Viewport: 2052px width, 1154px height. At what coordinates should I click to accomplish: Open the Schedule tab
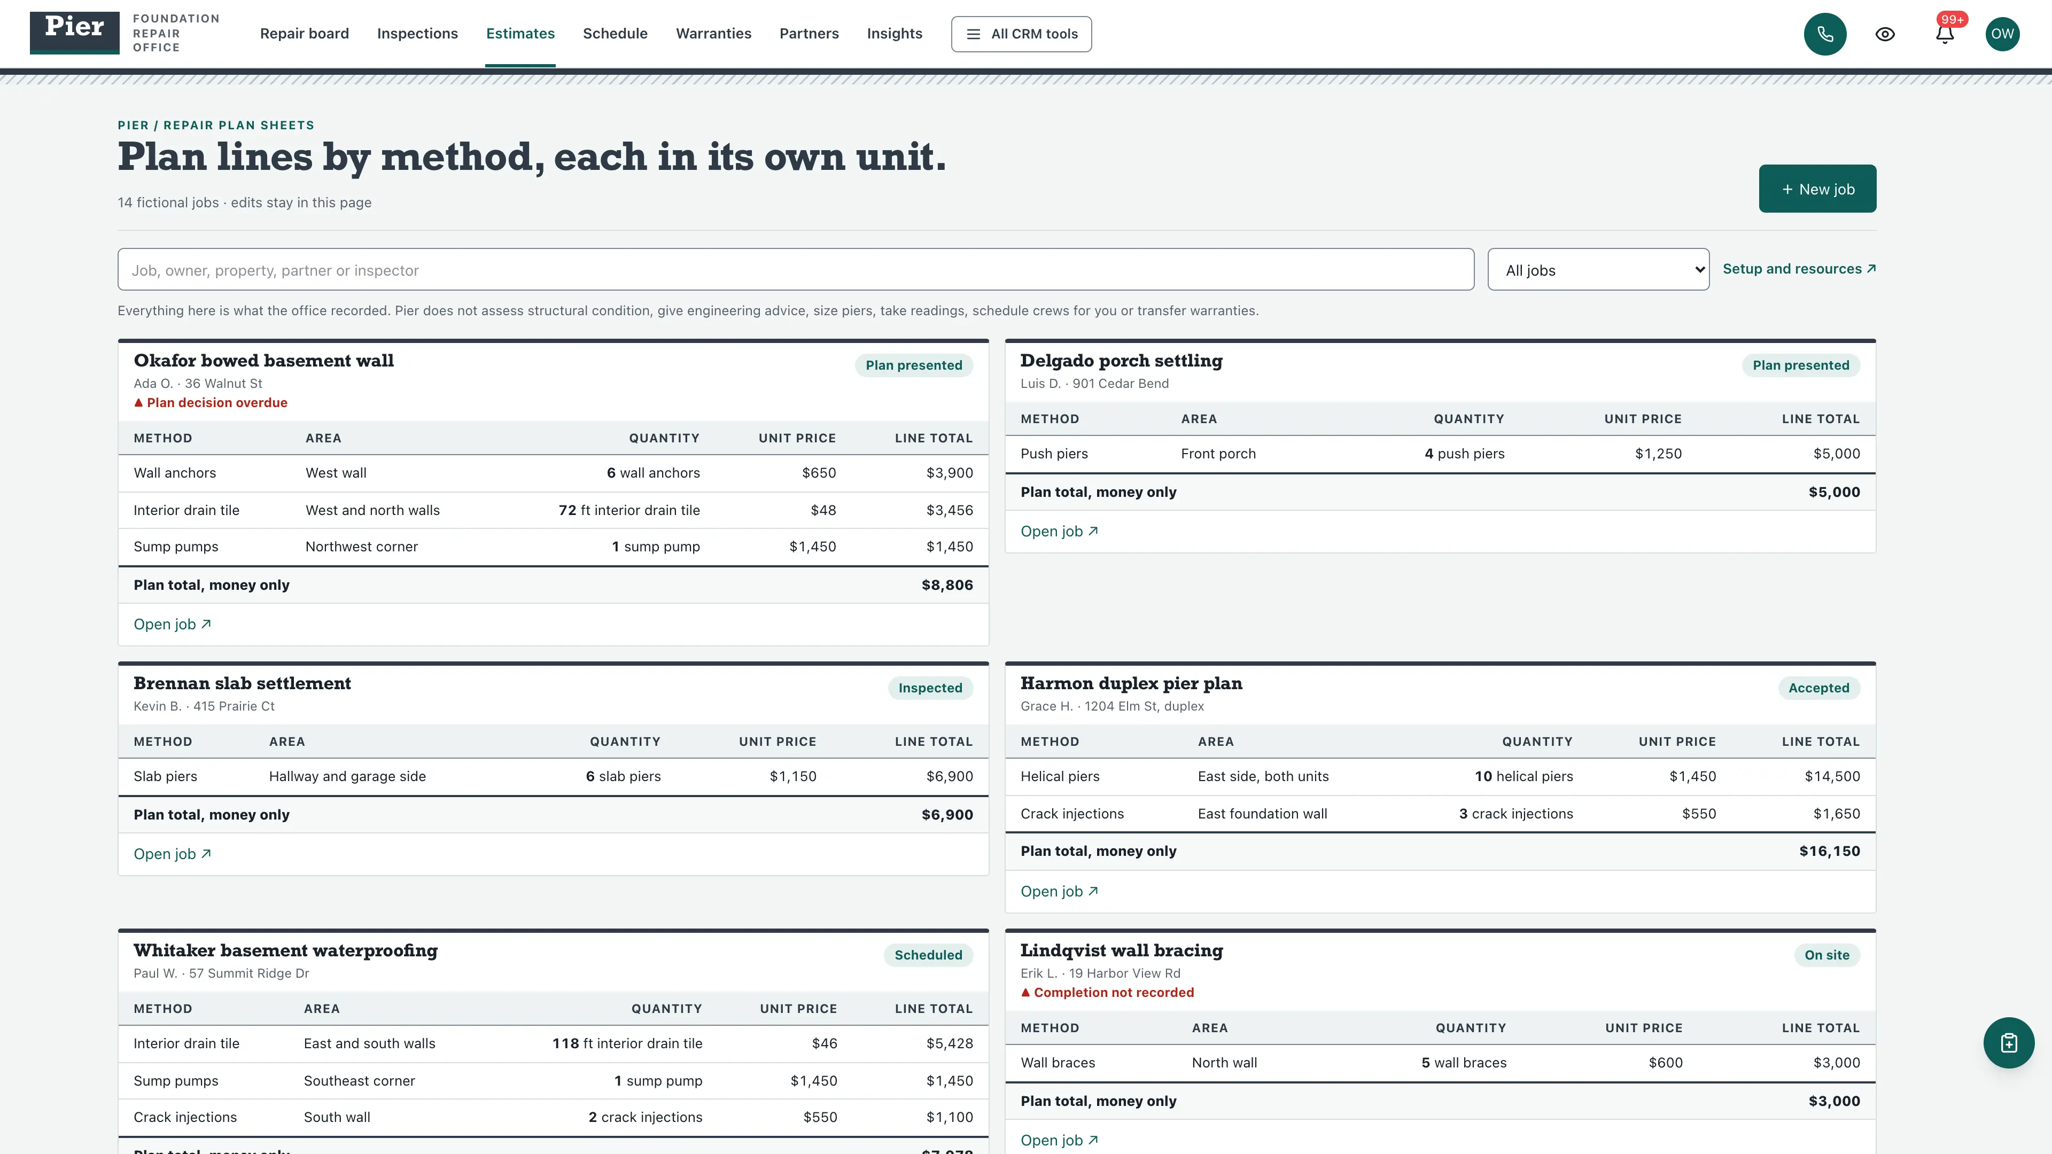tap(615, 34)
